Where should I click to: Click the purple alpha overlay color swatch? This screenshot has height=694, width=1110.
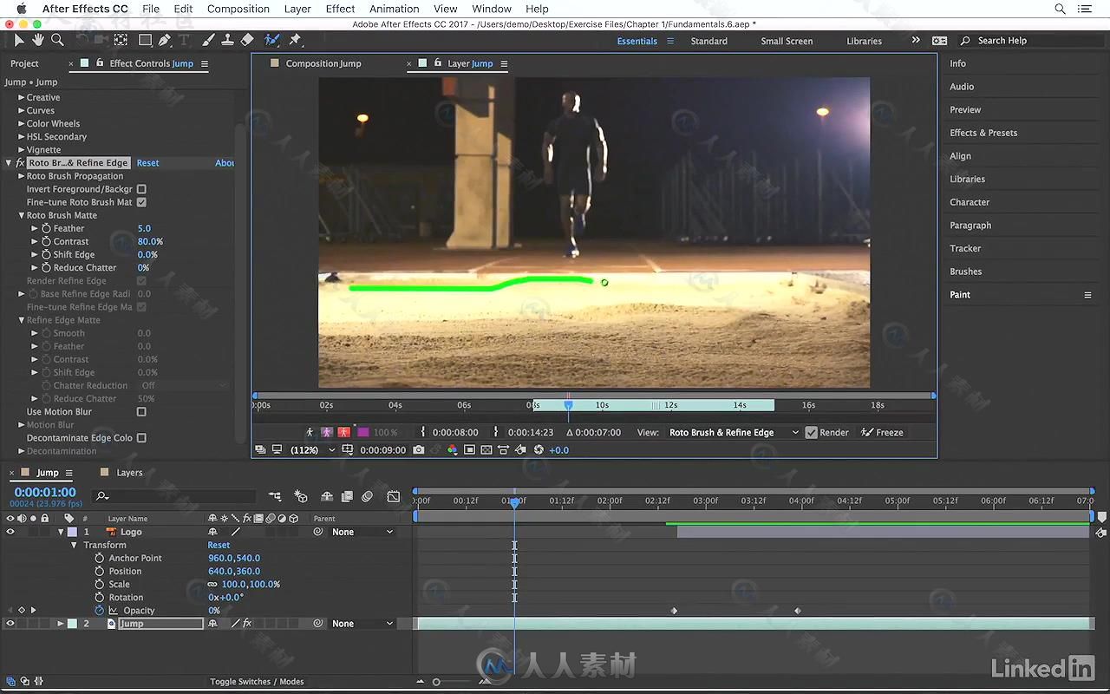pyautogui.click(x=363, y=432)
